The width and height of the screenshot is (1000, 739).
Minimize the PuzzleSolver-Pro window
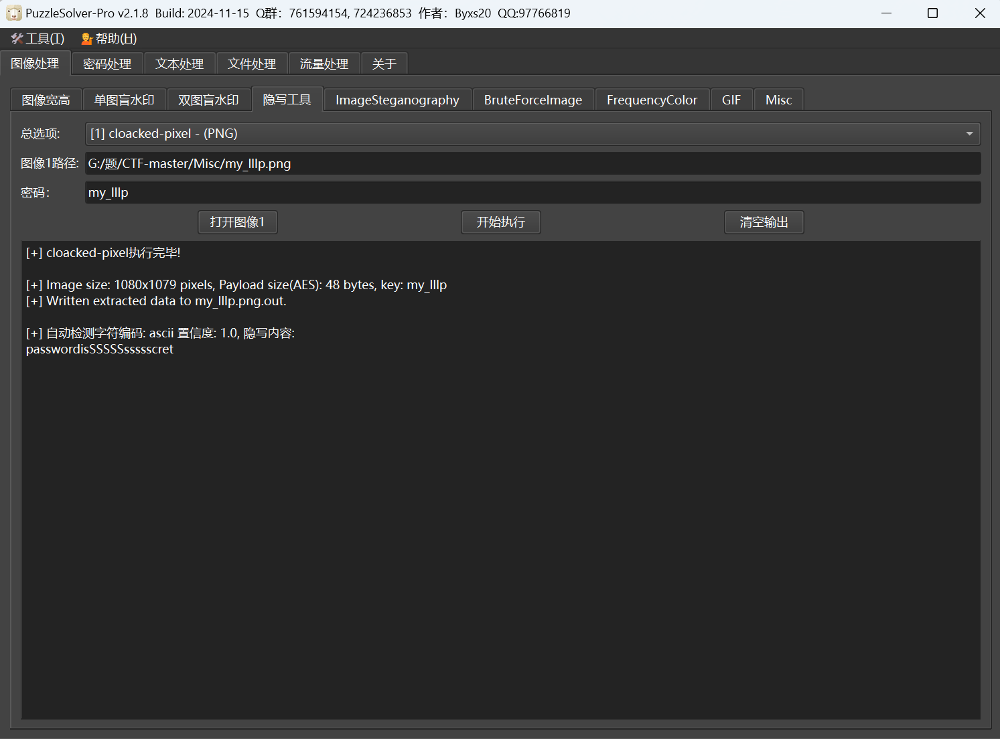pyautogui.click(x=886, y=13)
